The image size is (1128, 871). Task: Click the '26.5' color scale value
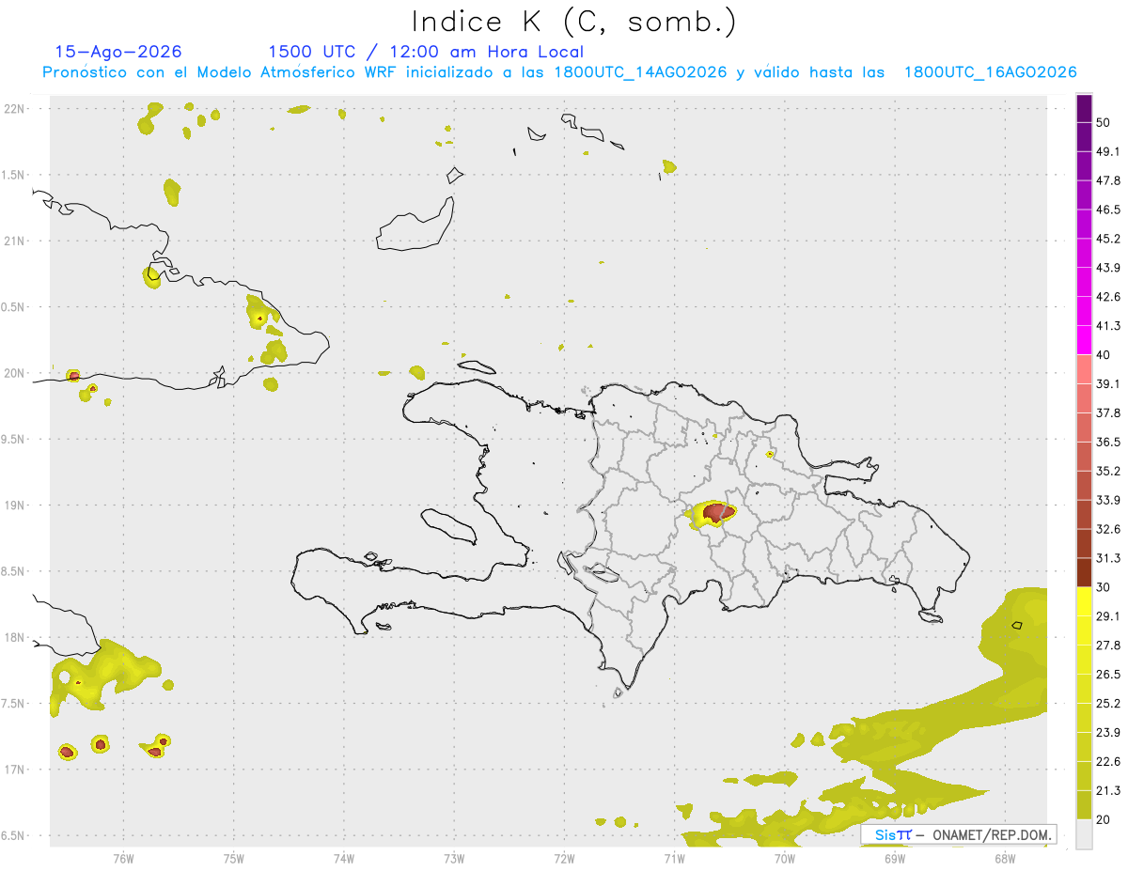[1109, 675]
